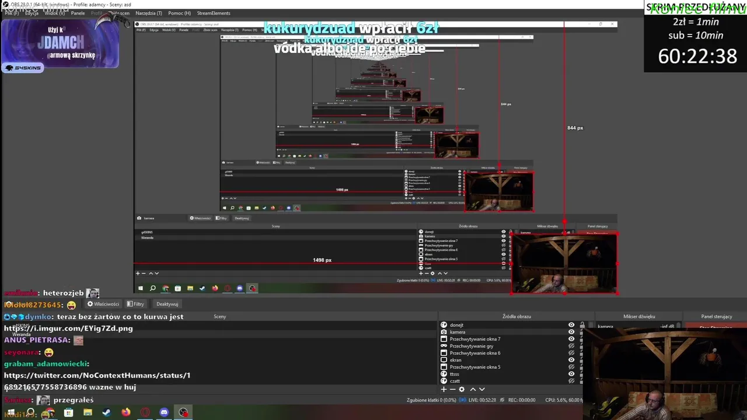
Task: Click the ekran display capture icon
Action: 444,360
